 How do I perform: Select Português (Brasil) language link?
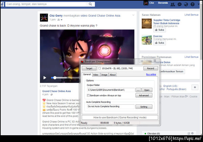click(176, 89)
